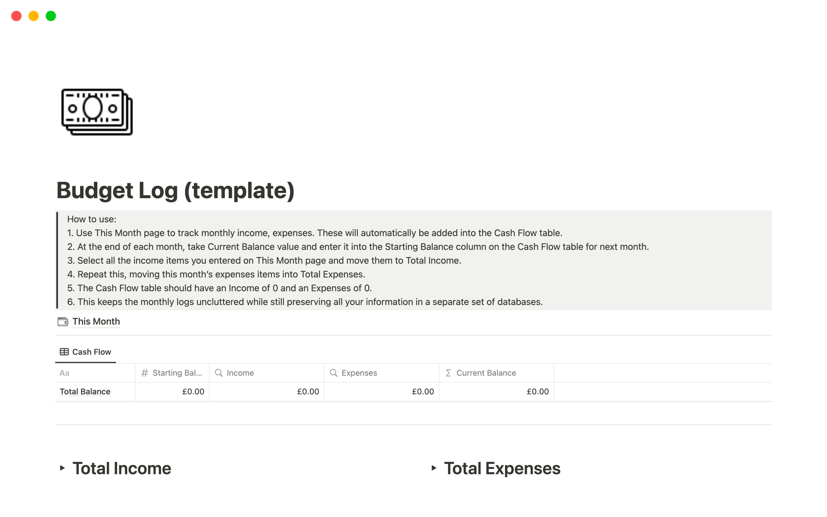Screen dimensions: 827x517
Task: Click the hash icon on Starting Balance column
Action: (145, 373)
